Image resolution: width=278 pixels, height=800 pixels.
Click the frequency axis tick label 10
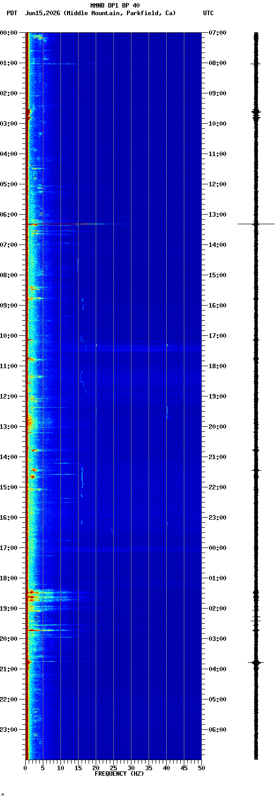coord(60,768)
